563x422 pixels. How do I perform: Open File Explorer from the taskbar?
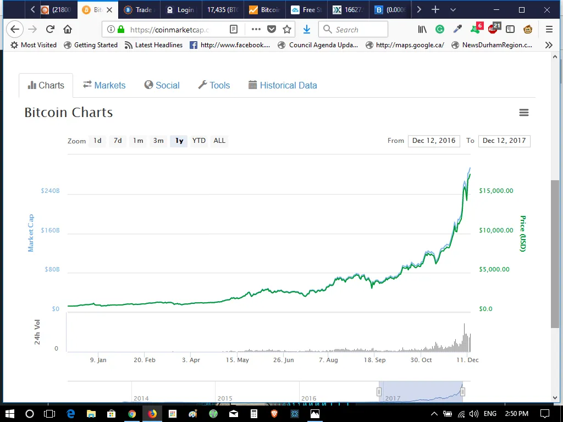pos(91,414)
